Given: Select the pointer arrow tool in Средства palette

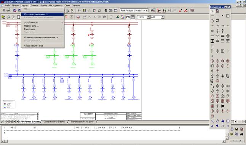Looking at the screenshot, I should [x=212, y=11].
